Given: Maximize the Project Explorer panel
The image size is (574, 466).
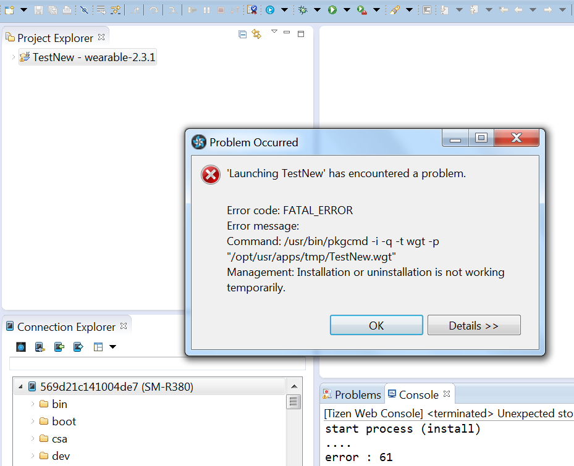Looking at the screenshot, I should pyautogui.click(x=301, y=34).
